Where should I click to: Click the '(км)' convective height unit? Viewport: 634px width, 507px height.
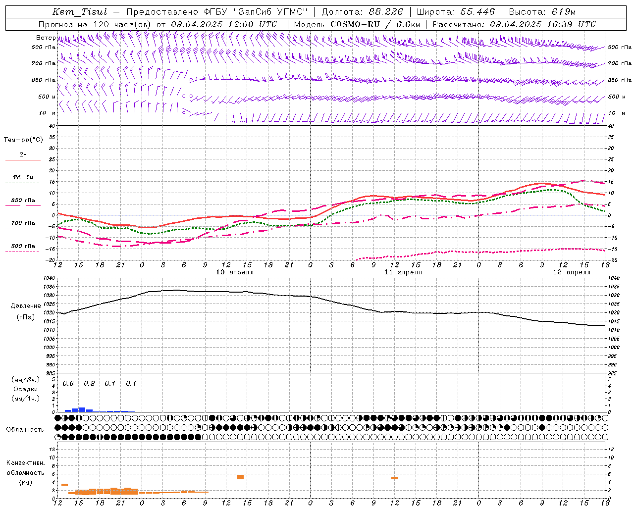point(26,482)
